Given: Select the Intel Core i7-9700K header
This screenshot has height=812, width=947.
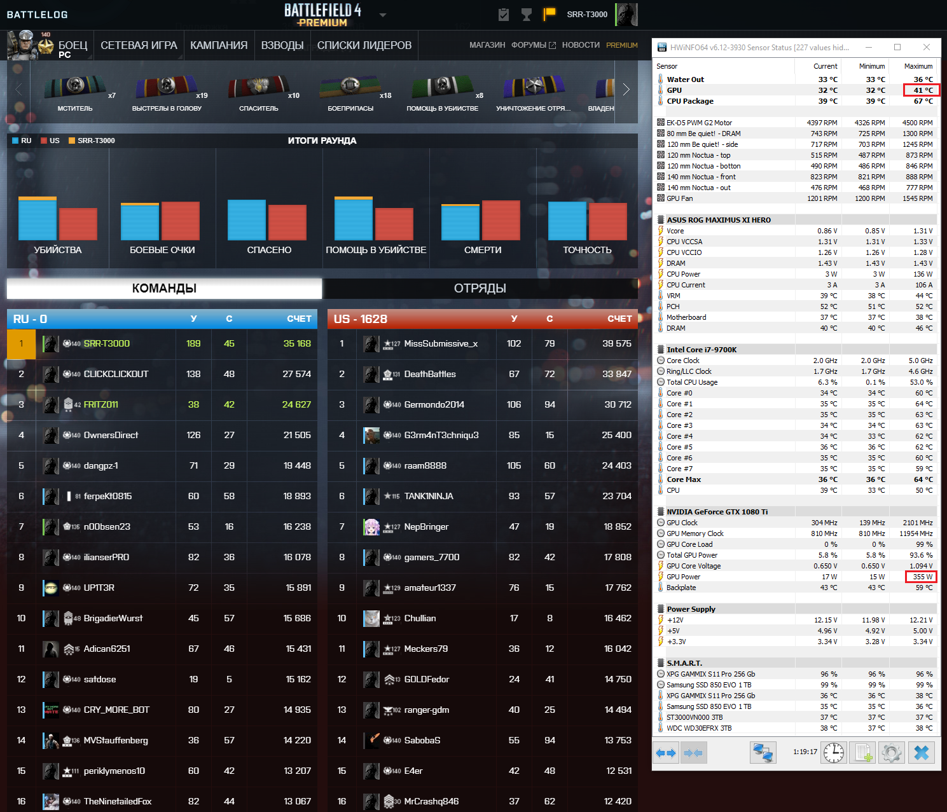Looking at the screenshot, I should [796, 350].
